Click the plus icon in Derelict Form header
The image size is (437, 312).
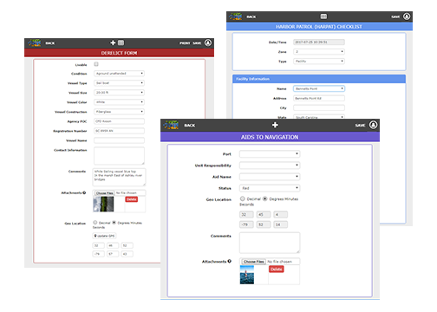(113, 42)
